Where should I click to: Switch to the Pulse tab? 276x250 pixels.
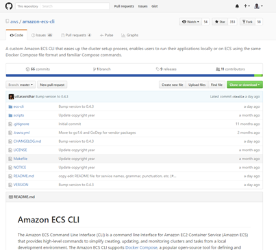[x=106, y=35]
